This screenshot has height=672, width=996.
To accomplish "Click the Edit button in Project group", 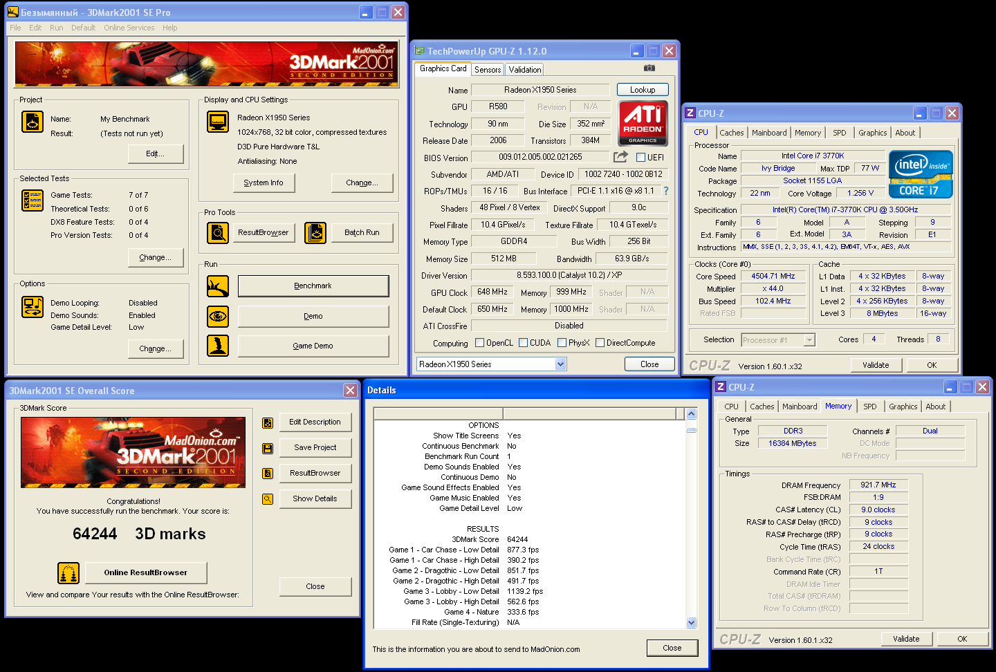I will click(x=156, y=154).
